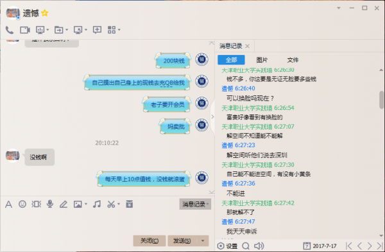Switch to the 图片 tab

(x=262, y=60)
